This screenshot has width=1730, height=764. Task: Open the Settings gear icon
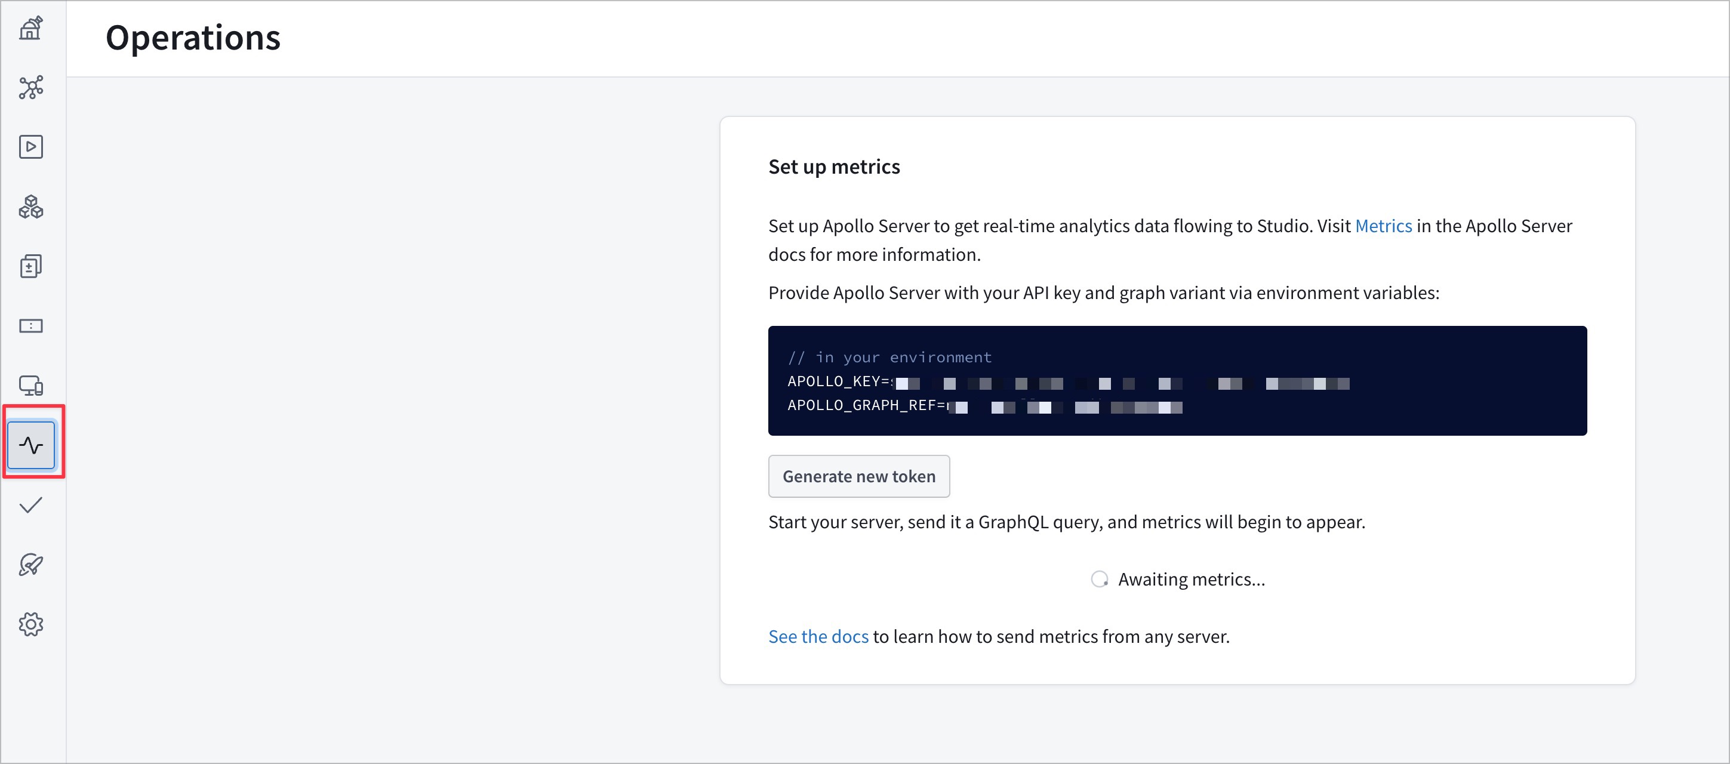point(31,624)
